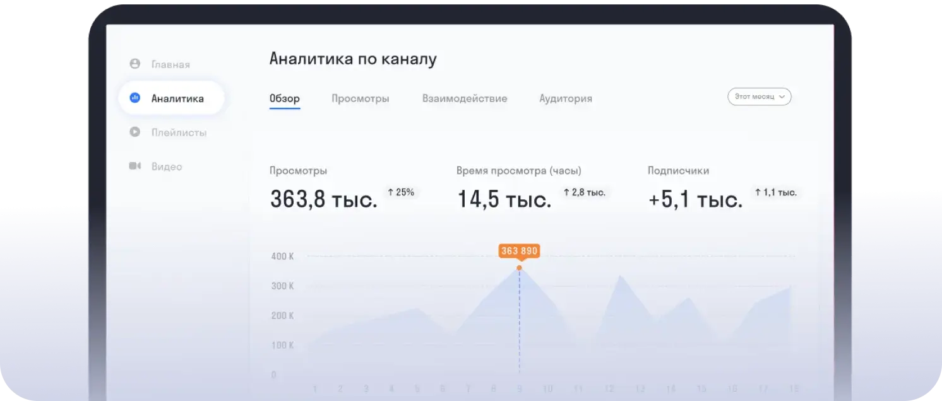Click the orange 363 890 chart tooltip
942x401 pixels.
[x=519, y=251]
